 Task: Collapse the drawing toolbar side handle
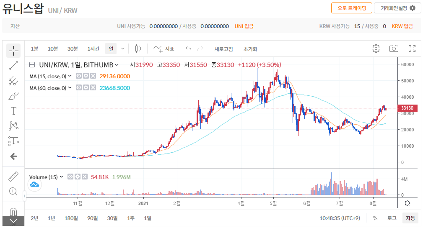[x=25, y=196]
